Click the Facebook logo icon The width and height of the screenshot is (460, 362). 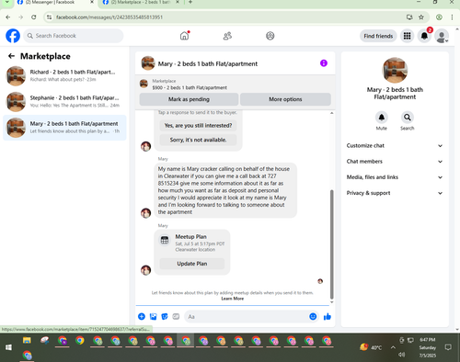[x=13, y=36]
